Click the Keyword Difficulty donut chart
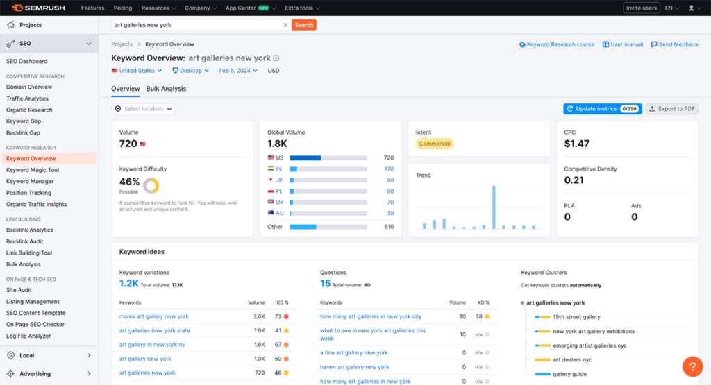The height and width of the screenshot is (385, 711). [x=151, y=186]
